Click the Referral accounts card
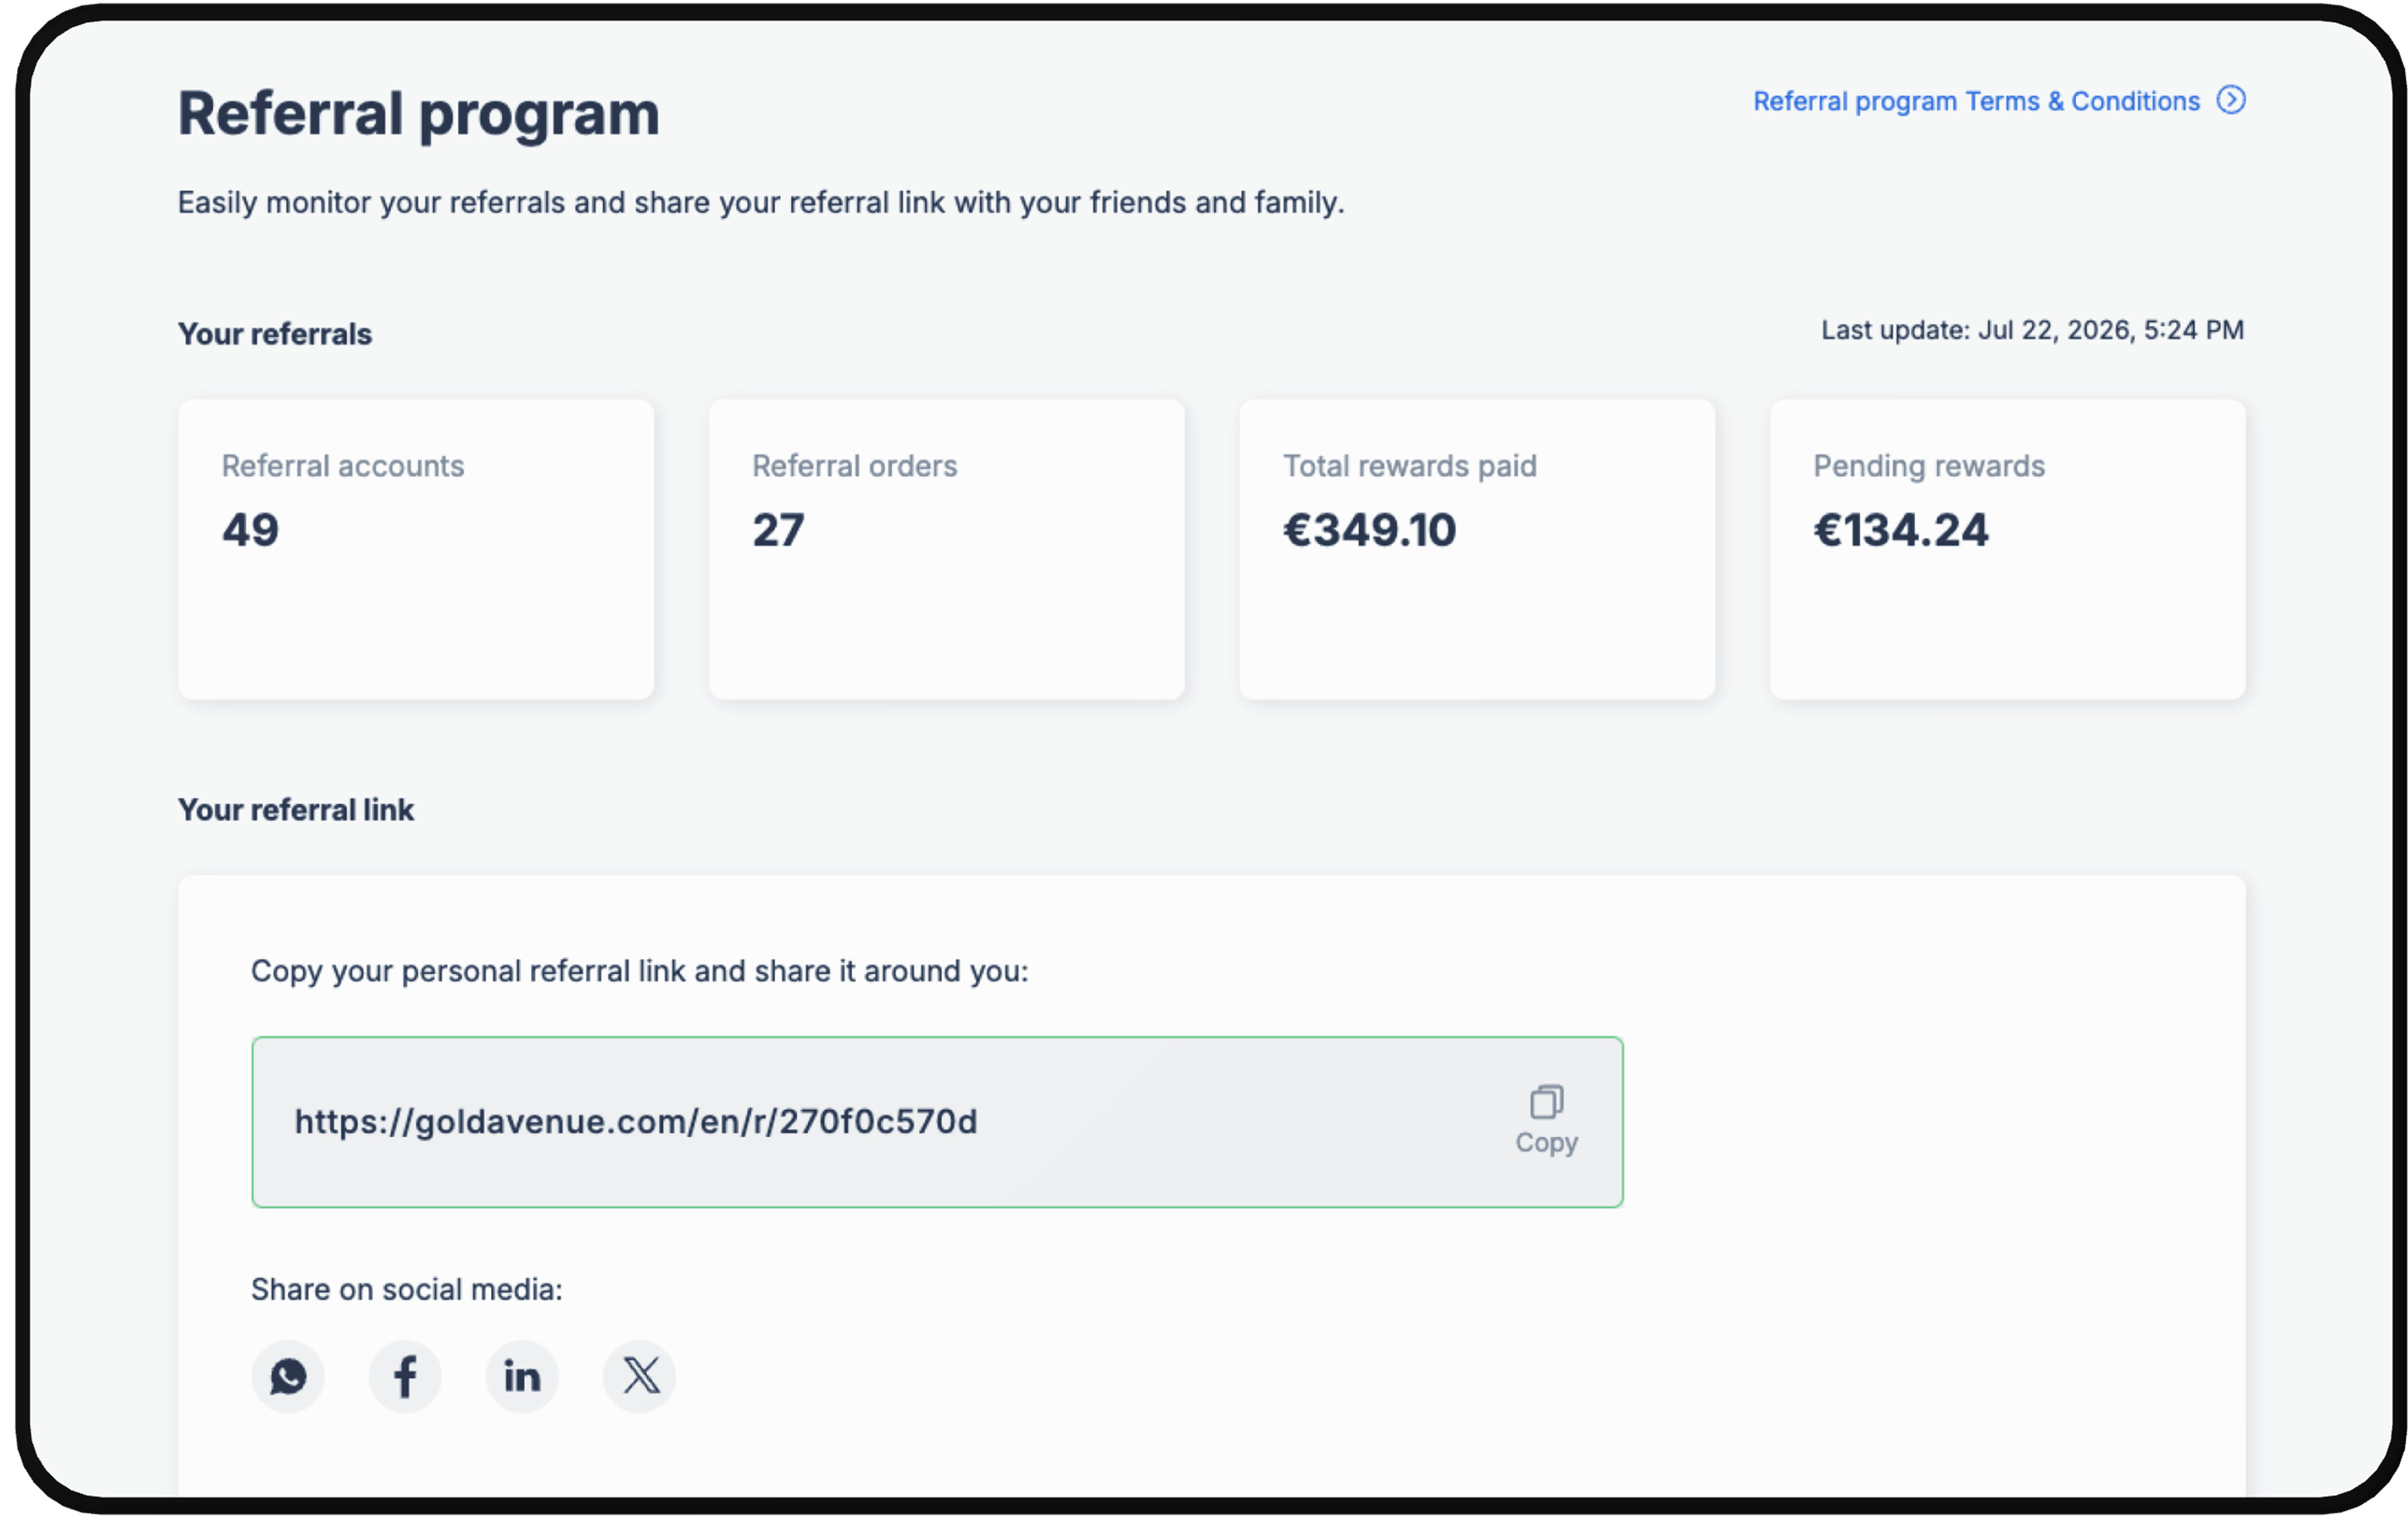The image size is (2408, 1520). coord(416,550)
